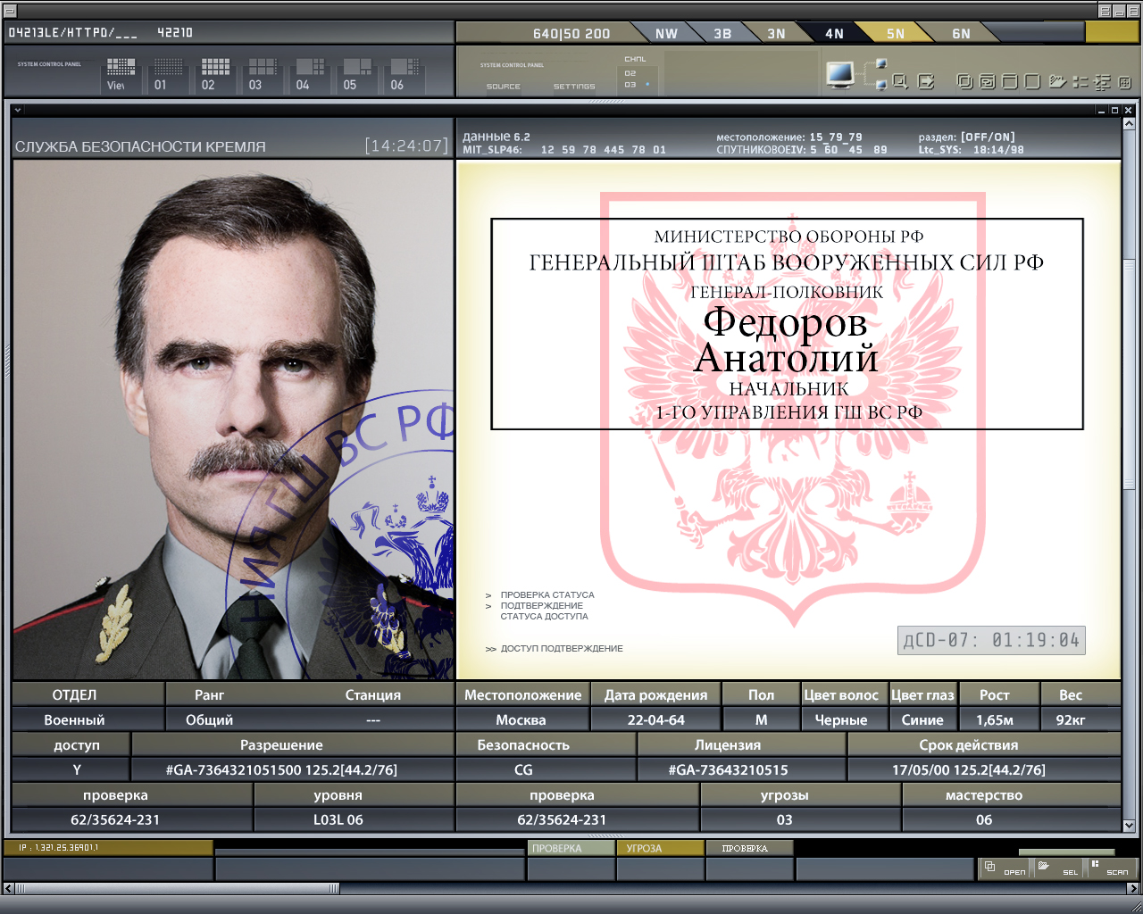Click the Военный department cell
Image resolution: width=1143 pixels, height=914 pixels.
(88, 719)
